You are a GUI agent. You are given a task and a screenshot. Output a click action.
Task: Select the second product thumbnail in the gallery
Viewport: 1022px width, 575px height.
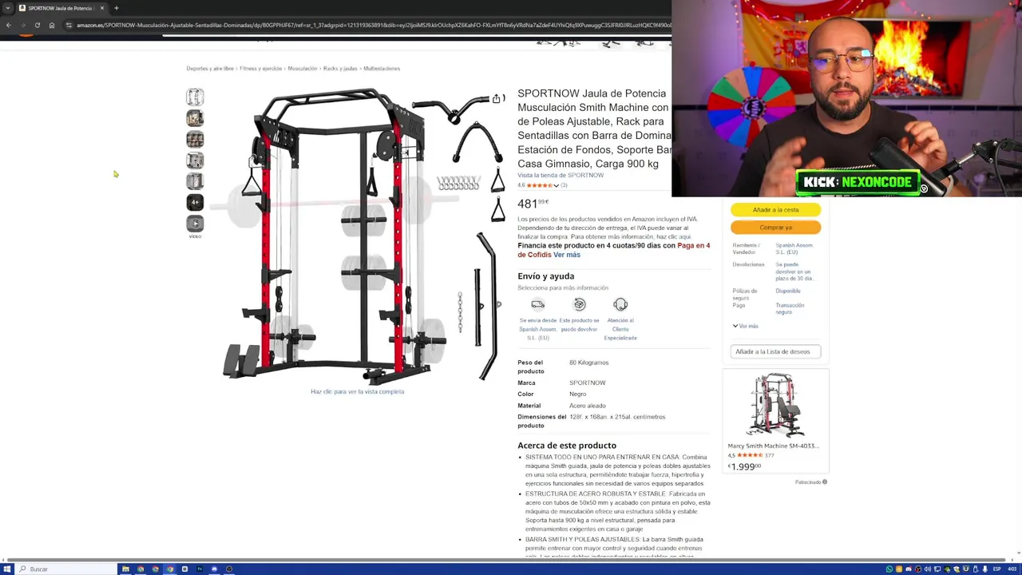[x=195, y=118]
